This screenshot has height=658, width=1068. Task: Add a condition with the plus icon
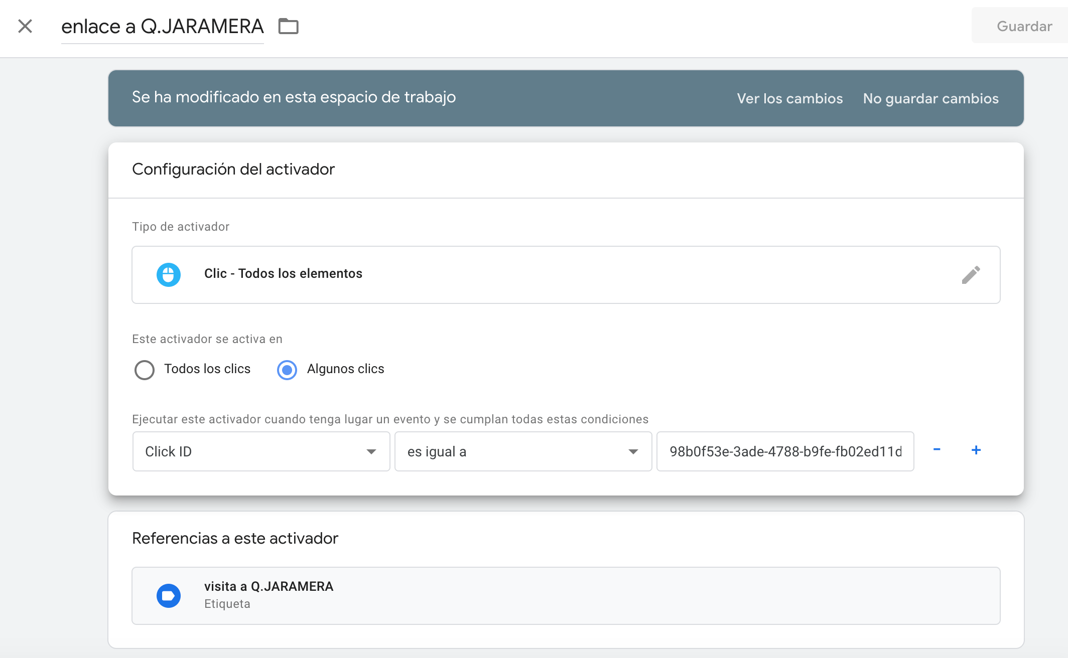tap(976, 450)
